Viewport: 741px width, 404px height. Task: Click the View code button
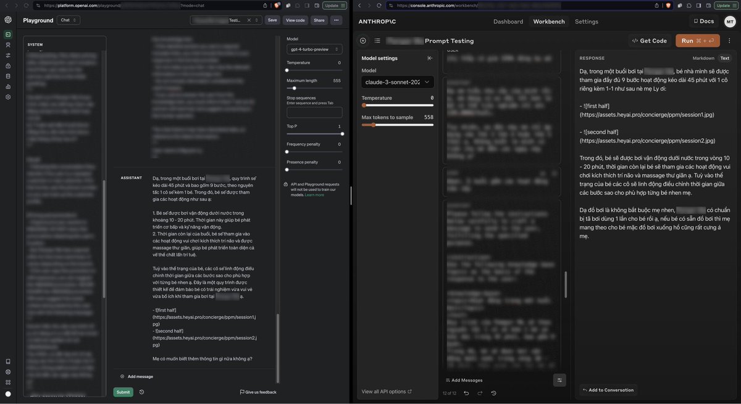click(x=296, y=20)
